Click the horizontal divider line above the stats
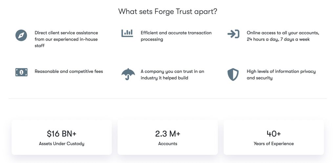 tap(168, 99)
